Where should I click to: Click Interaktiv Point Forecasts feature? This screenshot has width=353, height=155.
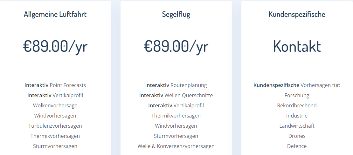pyautogui.click(x=55, y=85)
